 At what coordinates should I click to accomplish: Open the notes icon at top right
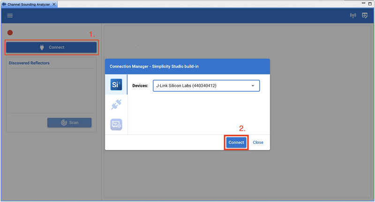365,15
